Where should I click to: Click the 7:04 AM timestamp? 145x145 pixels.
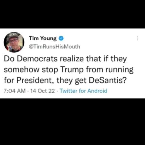click(15, 91)
